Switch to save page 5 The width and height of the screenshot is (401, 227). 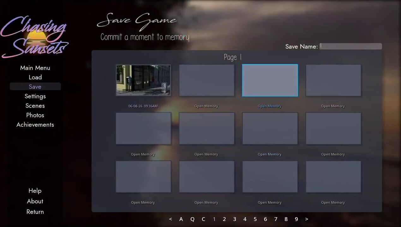[x=255, y=219]
